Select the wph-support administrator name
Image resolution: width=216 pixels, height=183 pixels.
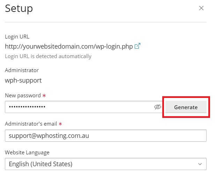(23, 80)
